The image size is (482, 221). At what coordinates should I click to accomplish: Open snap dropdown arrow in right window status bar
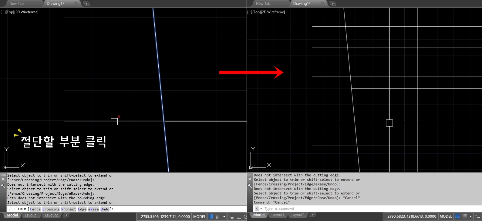(x=471, y=216)
